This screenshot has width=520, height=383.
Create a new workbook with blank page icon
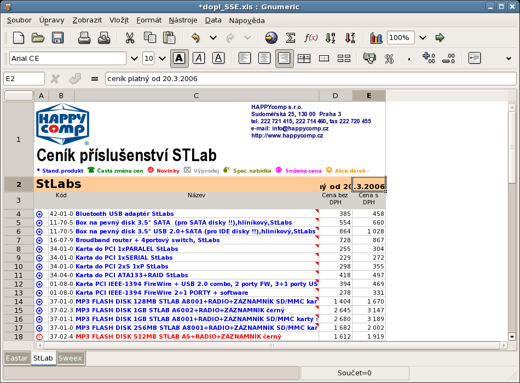pos(19,38)
